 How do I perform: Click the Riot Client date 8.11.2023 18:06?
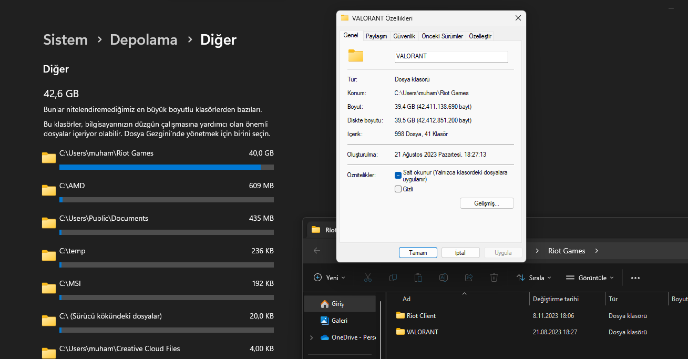(553, 316)
